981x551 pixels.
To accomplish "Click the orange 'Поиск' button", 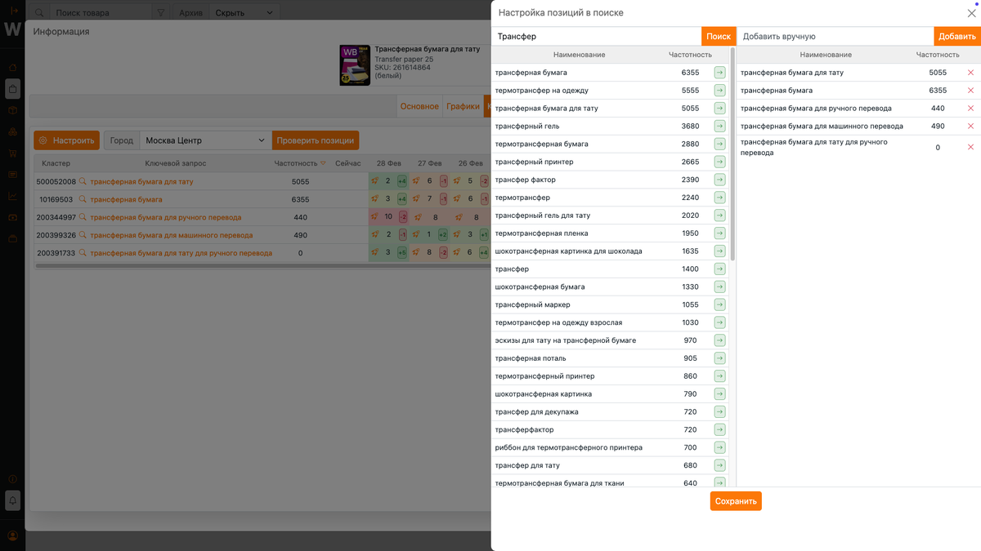I will 719,37.
